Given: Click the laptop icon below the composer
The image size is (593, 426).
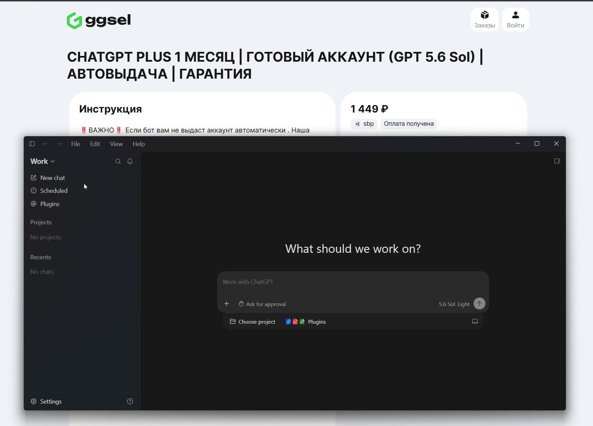Looking at the screenshot, I should point(475,321).
